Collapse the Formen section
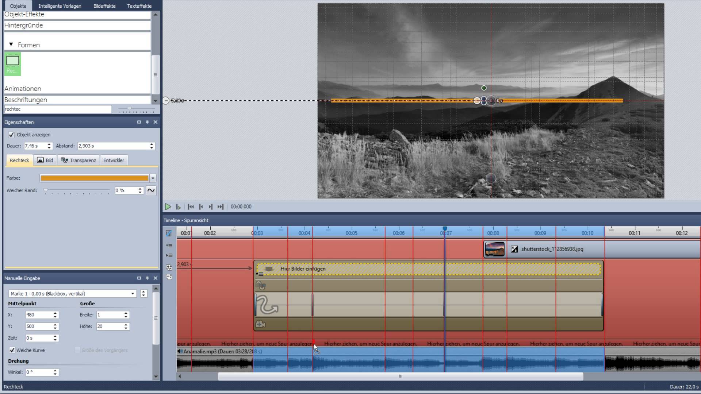 11,45
